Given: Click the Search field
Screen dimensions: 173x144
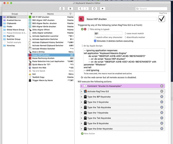Looking at the screenshot, I should click(x=151, y=9).
